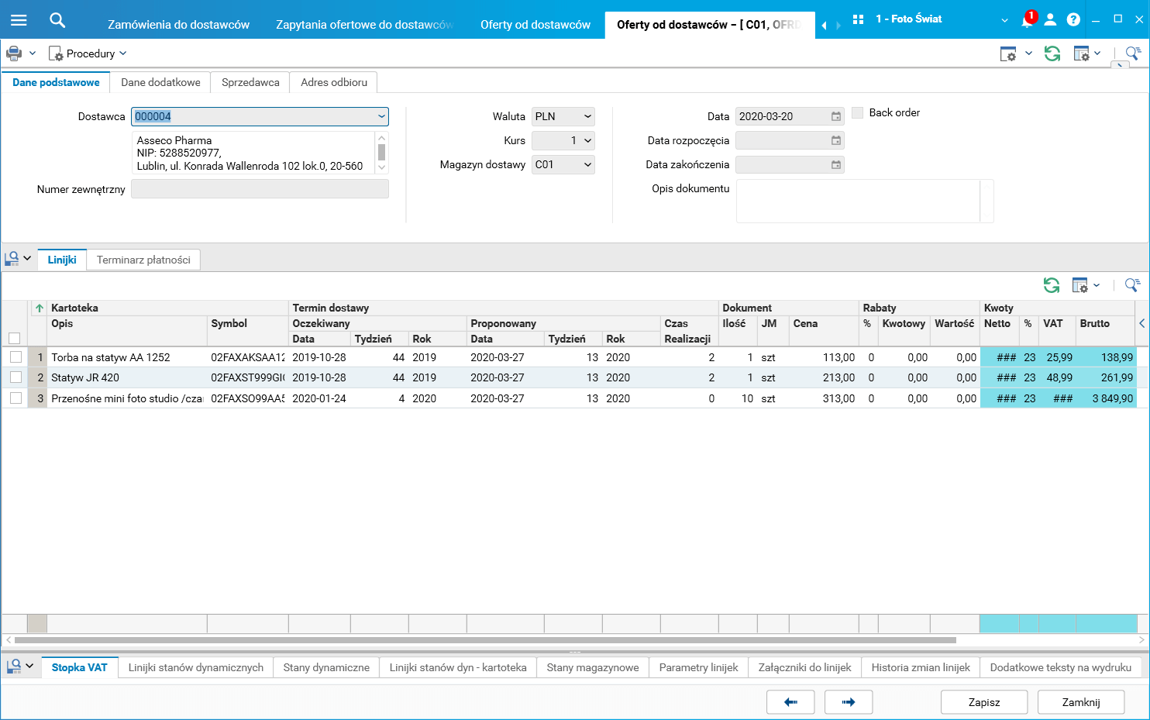Screen dimensions: 1150x720
Task: Open the Historia zmian linijek tab
Action: click(x=921, y=667)
